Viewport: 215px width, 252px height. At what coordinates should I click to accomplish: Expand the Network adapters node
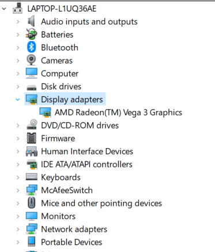18,230
